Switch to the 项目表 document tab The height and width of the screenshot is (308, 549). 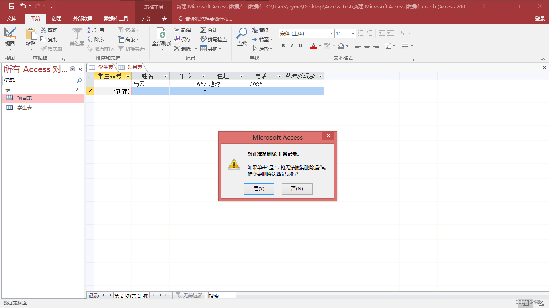pyautogui.click(x=131, y=67)
